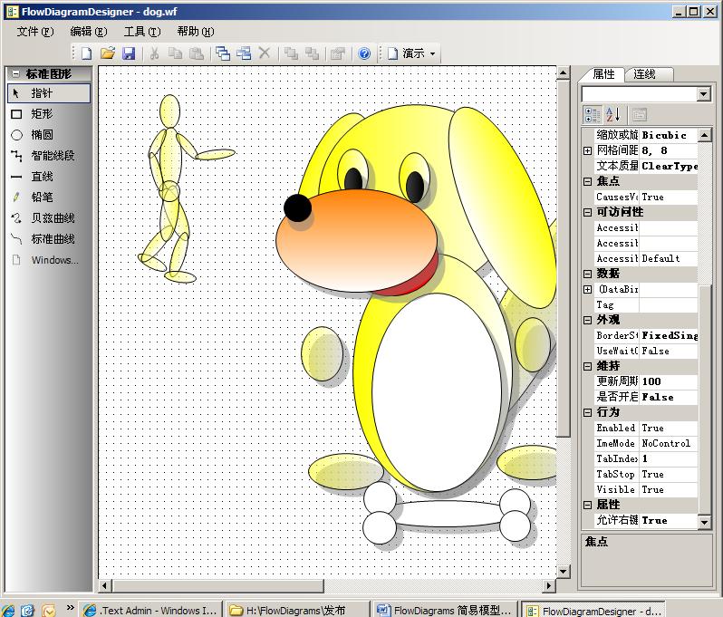This screenshot has height=617, width=723.
Task: Click the property grid scroll-down arrow
Action: [x=704, y=522]
